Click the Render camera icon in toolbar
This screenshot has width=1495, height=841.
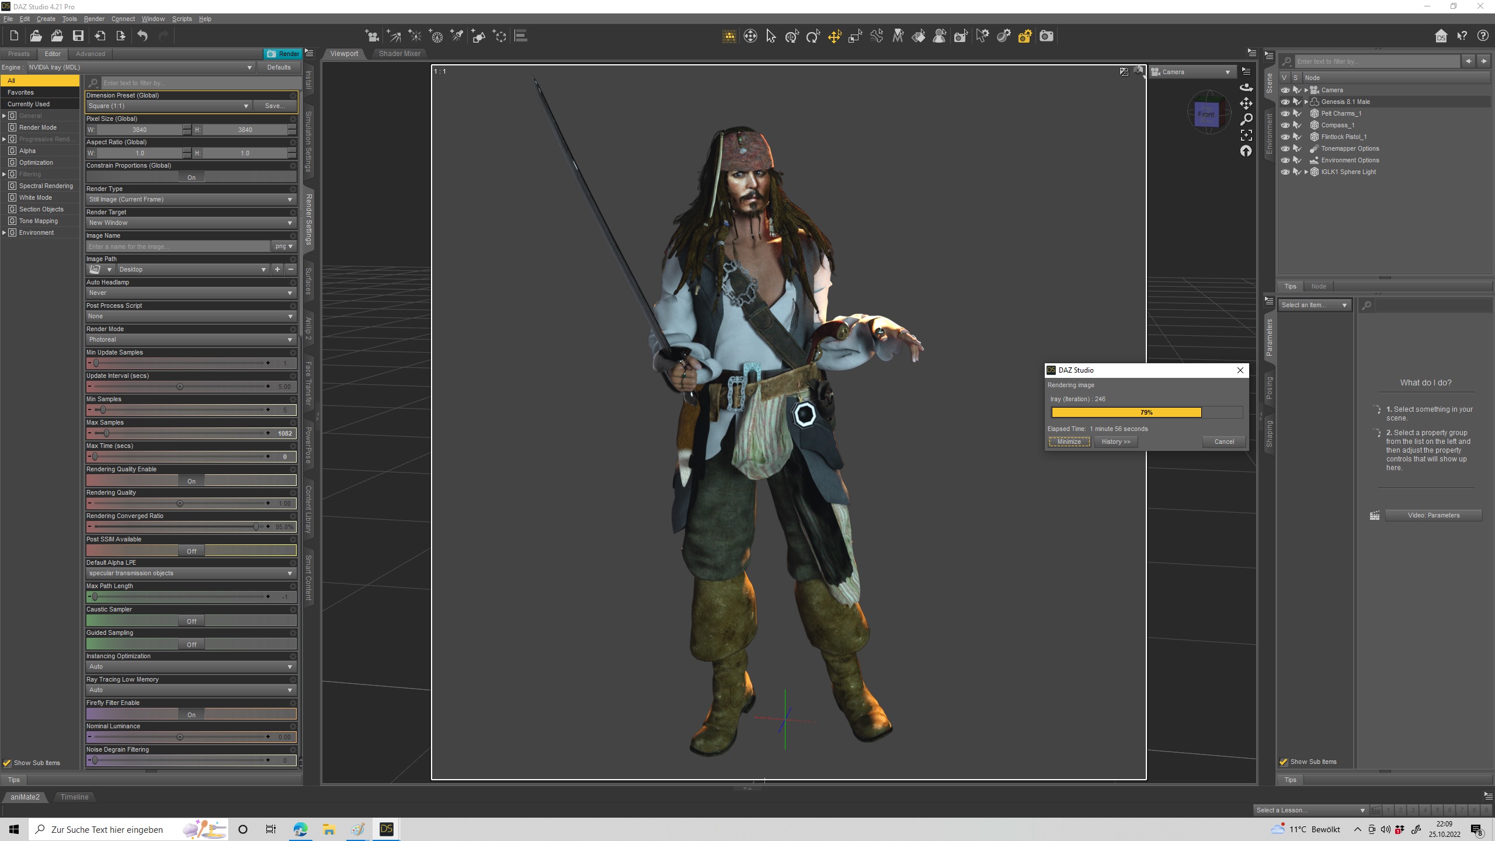[1046, 36]
